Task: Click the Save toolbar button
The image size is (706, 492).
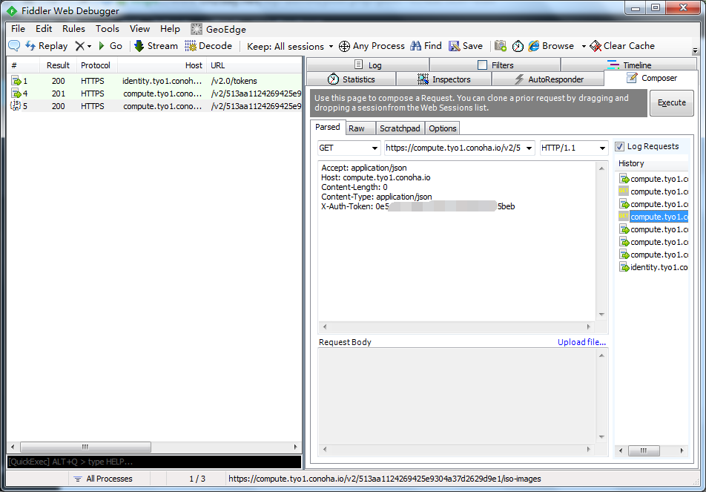Action: pyautogui.click(x=466, y=46)
